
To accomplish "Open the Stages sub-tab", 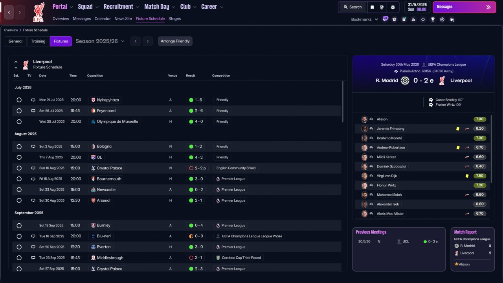I will [174, 19].
